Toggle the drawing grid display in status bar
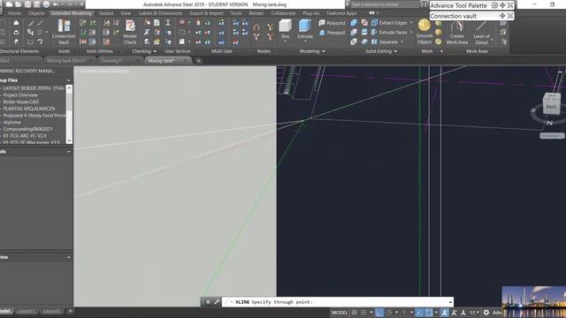The height and width of the screenshot is (318, 566). [354, 313]
